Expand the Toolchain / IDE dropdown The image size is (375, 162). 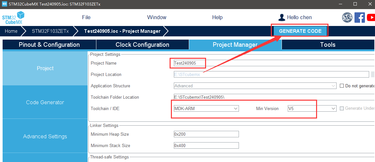pos(206,108)
